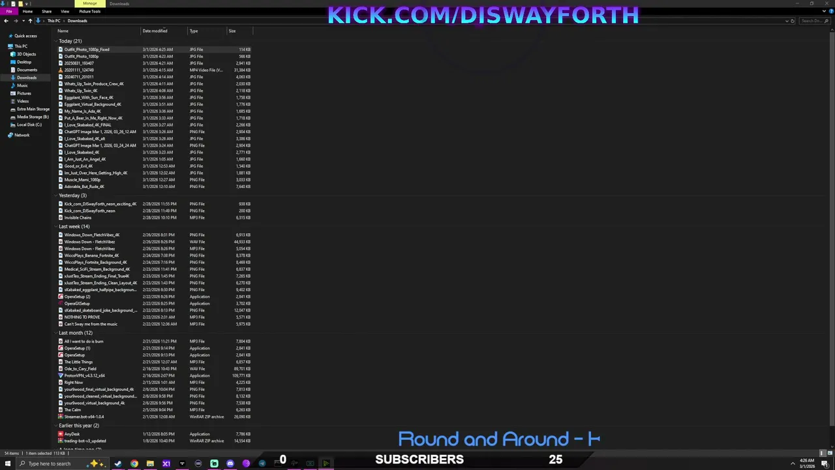Click Downloads in the address breadcrumb
This screenshot has width=835, height=470.
click(77, 21)
